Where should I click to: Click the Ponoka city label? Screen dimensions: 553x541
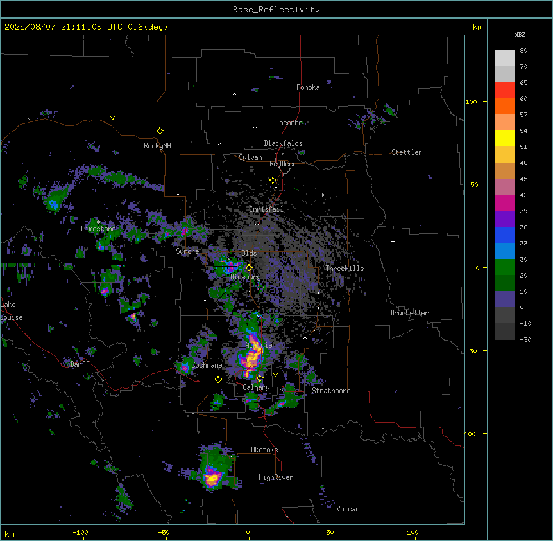308,87
